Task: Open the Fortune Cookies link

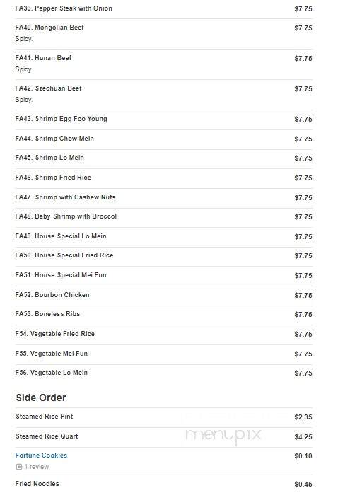Action: tap(41, 456)
